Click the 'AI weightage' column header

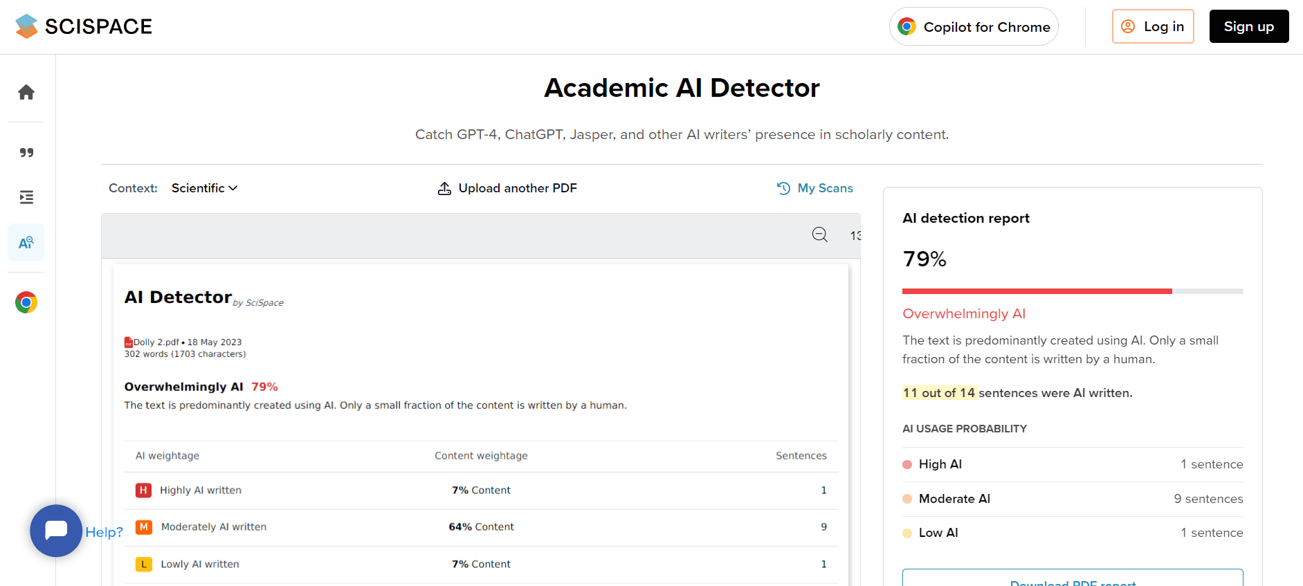pos(167,455)
